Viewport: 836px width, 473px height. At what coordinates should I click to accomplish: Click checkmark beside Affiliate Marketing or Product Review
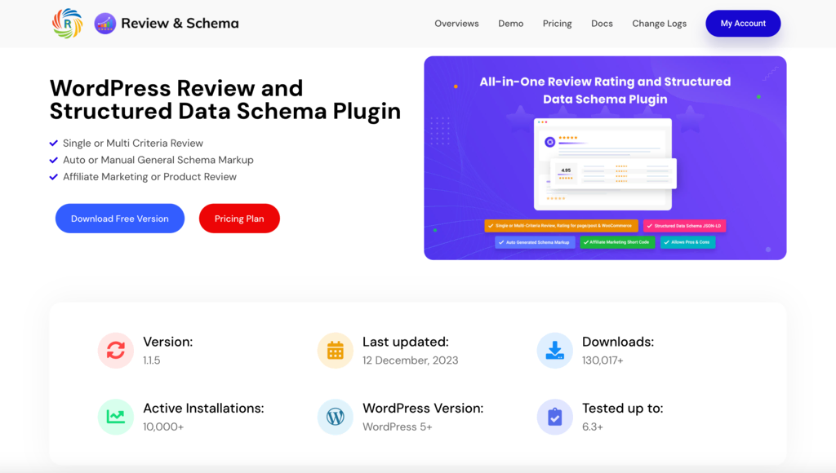pos(53,177)
